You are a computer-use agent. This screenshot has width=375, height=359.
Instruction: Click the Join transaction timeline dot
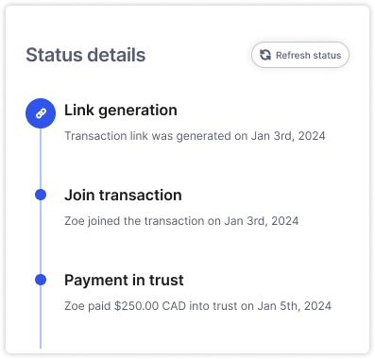41,195
